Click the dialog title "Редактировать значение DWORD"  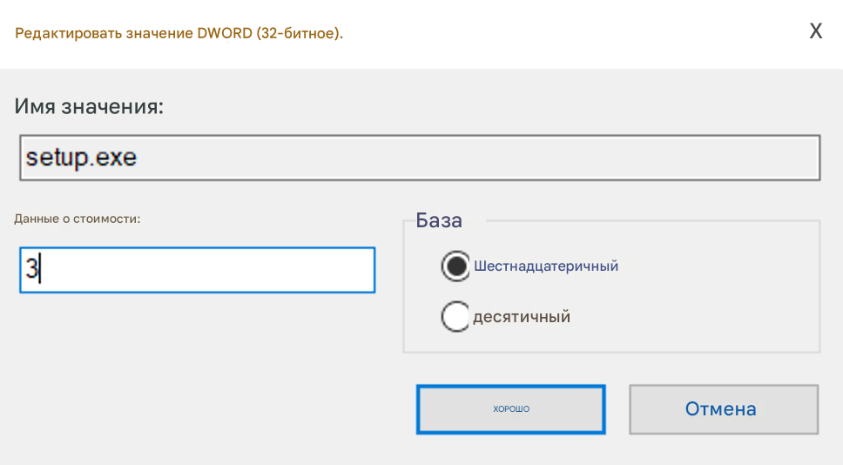tap(134, 34)
